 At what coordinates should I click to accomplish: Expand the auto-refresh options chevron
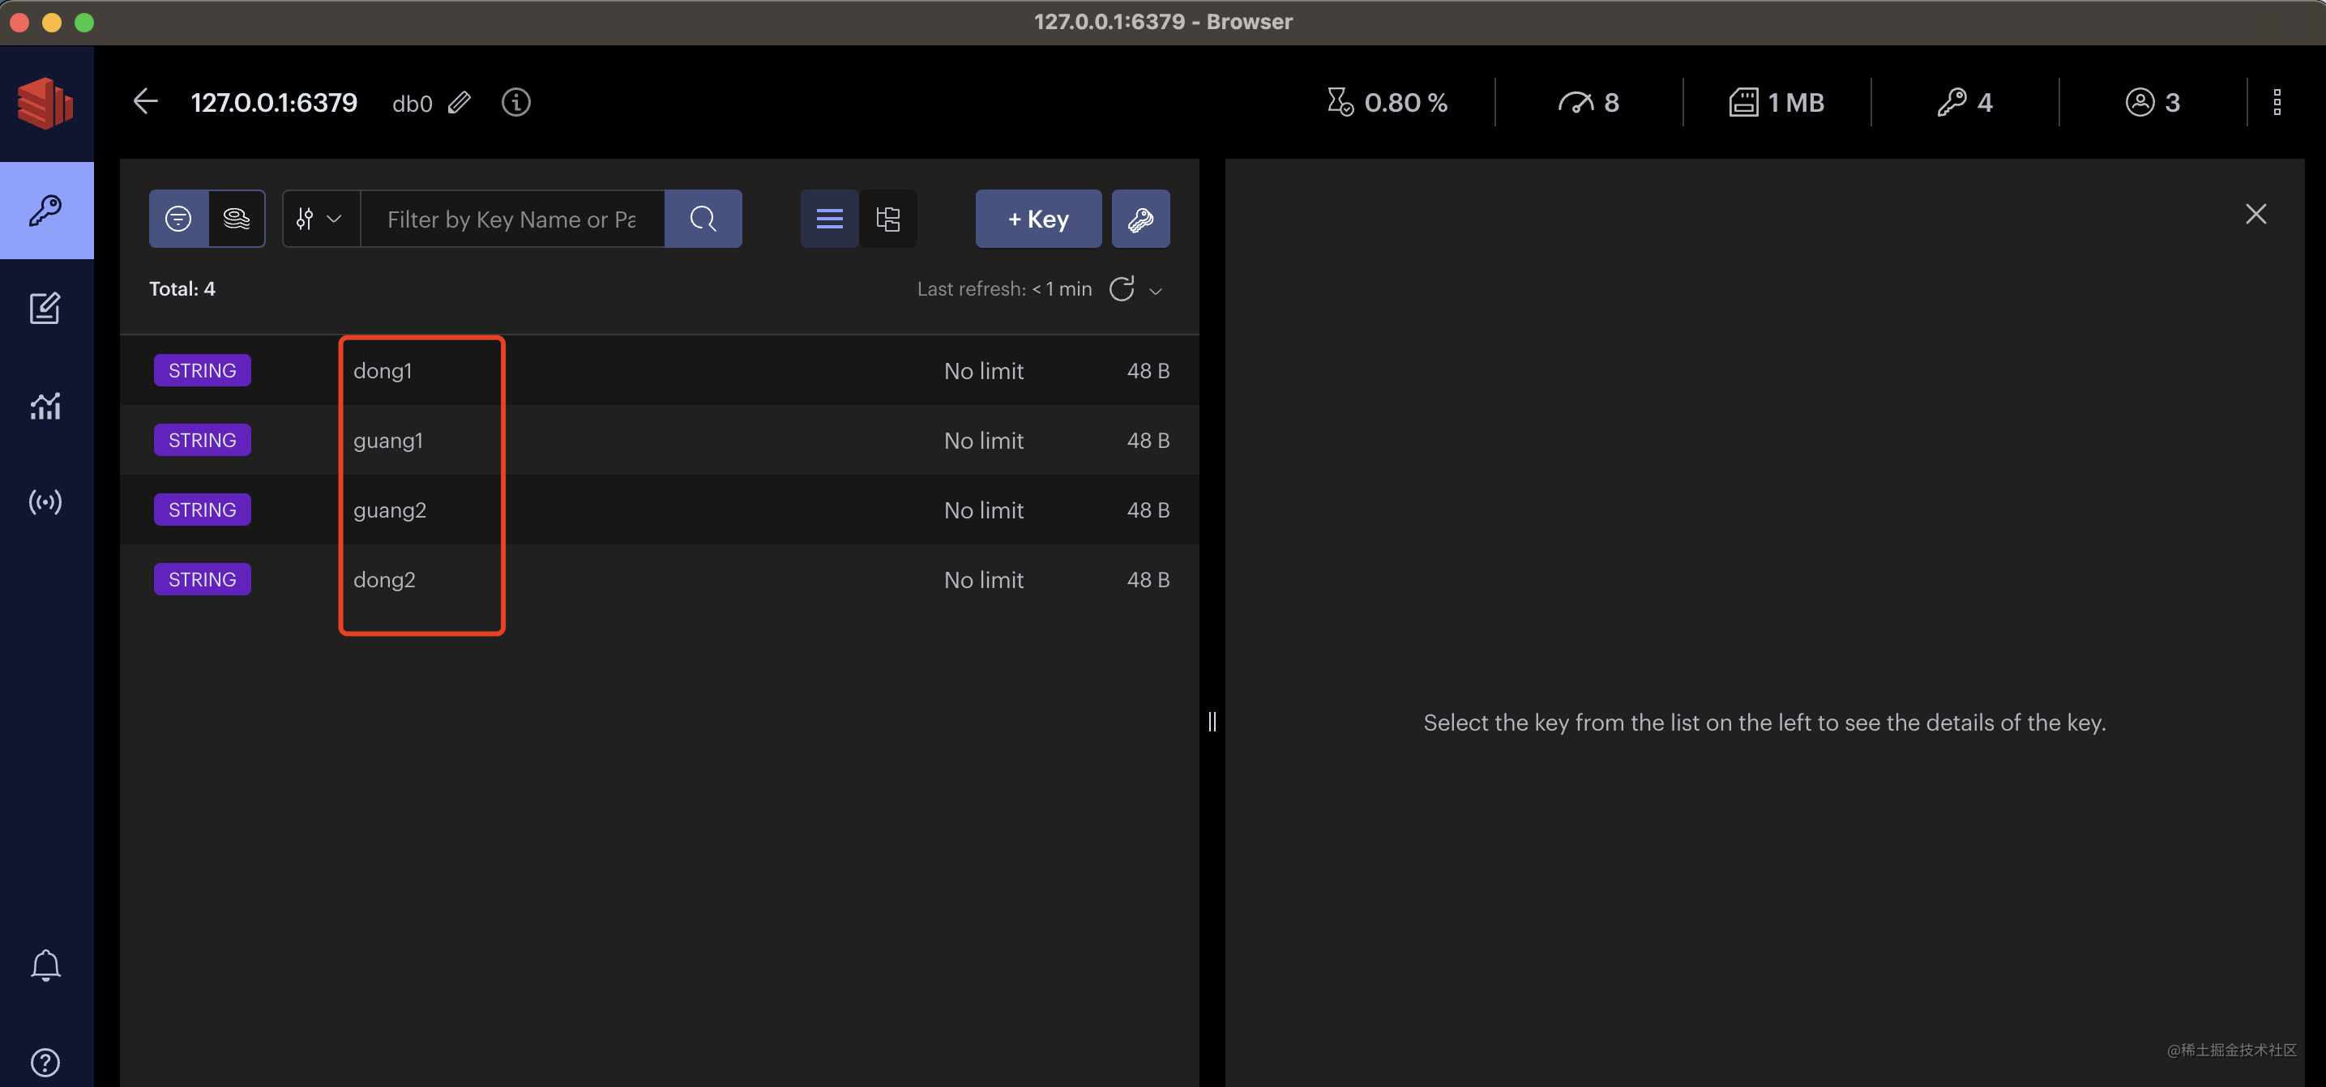tap(1155, 291)
